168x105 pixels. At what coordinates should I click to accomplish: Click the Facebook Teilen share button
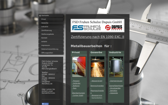pyautogui.click(x=45, y=104)
